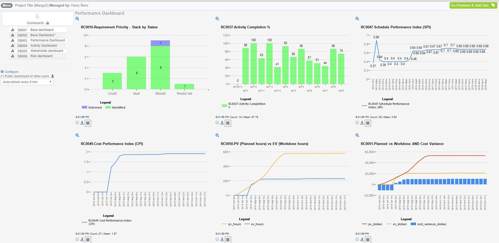This screenshot has height=243, width=499.
Task: Click the bar icon next to DB003
Action: point(13,41)
